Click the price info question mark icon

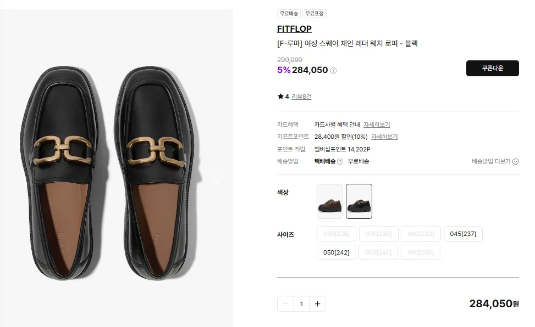[334, 70]
